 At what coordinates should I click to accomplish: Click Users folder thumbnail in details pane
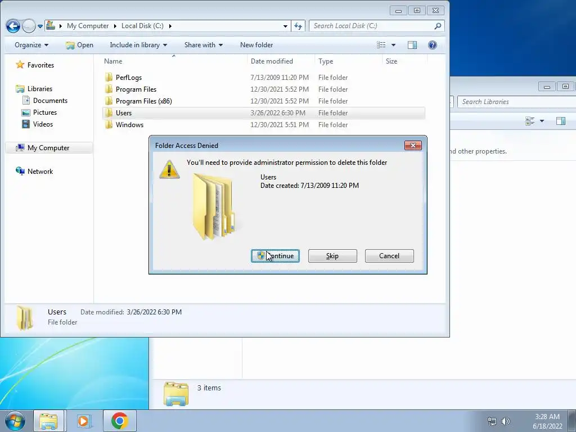click(x=25, y=317)
